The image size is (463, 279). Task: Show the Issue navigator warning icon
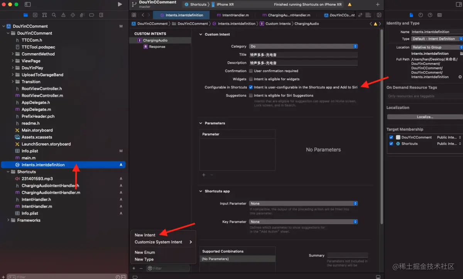[63, 15]
